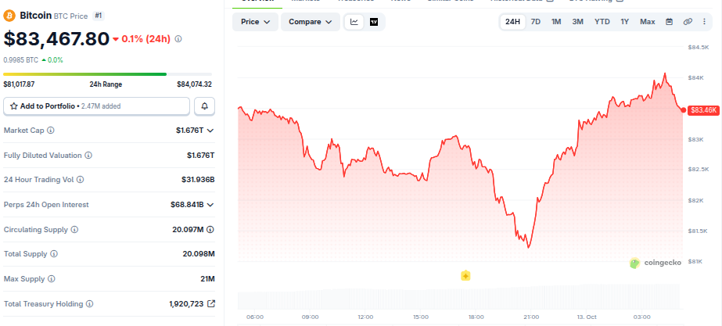Click the Bitcoin name heading
This screenshot has width=722, height=326.
click(35, 16)
